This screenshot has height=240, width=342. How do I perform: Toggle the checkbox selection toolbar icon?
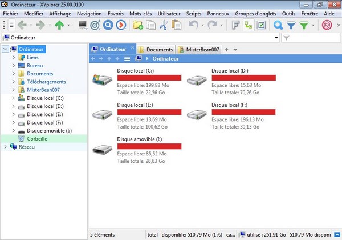click(x=261, y=25)
